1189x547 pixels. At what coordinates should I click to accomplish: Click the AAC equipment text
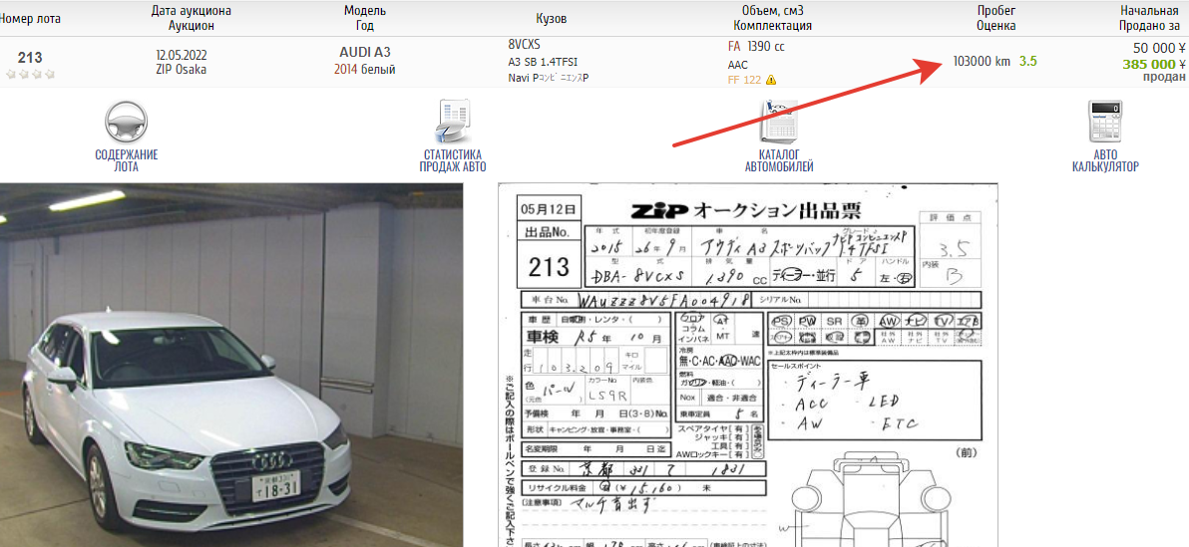(x=738, y=65)
